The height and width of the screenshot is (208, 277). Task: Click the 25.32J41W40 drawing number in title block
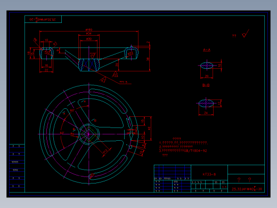(247, 189)
